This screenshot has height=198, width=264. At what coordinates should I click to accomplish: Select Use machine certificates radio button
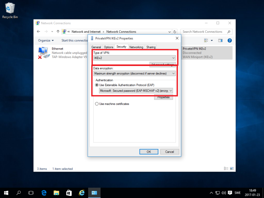coord(97,104)
